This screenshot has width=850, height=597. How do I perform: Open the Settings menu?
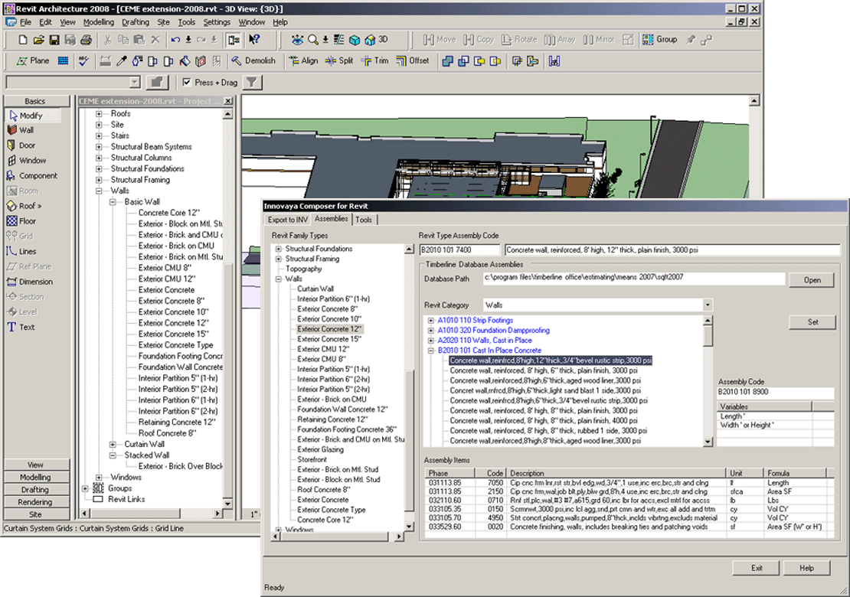click(x=217, y=22)
